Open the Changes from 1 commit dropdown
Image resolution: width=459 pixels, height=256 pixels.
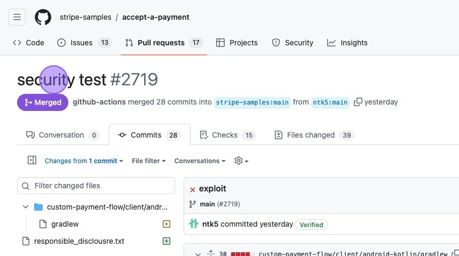(x=84, y=161)
